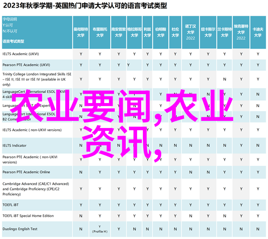
Task: Click the 诺丁汉大学 2022 column header
Action: point(190,32)
